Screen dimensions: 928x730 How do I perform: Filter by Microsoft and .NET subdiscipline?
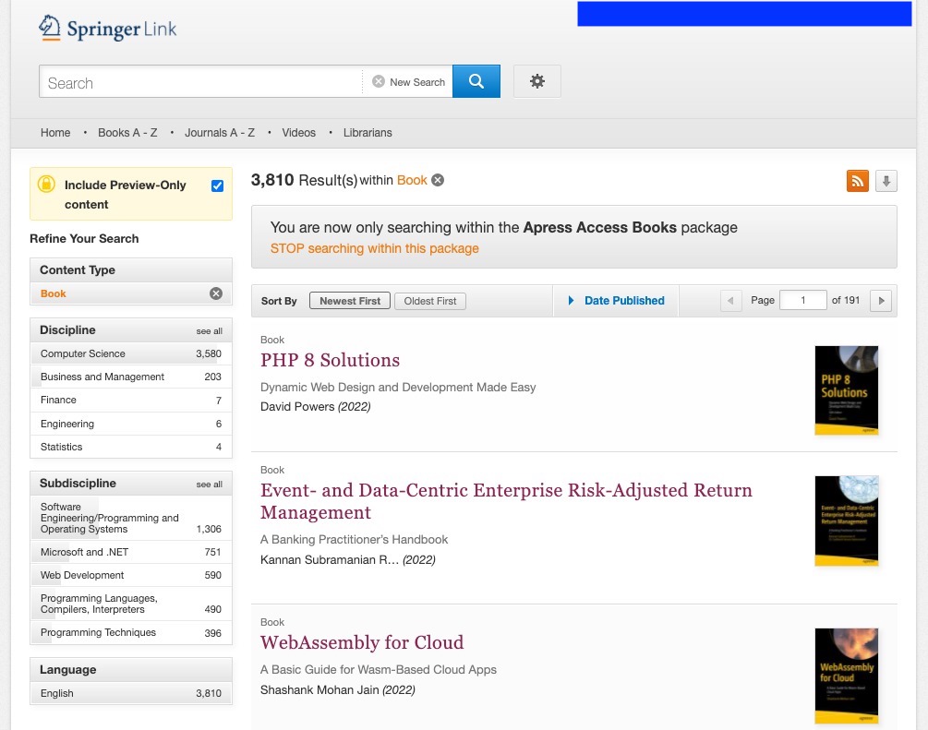click(131, 552)
